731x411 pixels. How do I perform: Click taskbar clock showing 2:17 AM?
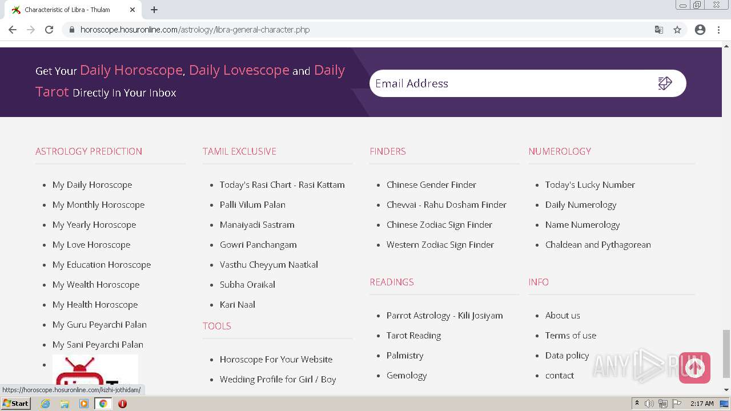(702, 404)
